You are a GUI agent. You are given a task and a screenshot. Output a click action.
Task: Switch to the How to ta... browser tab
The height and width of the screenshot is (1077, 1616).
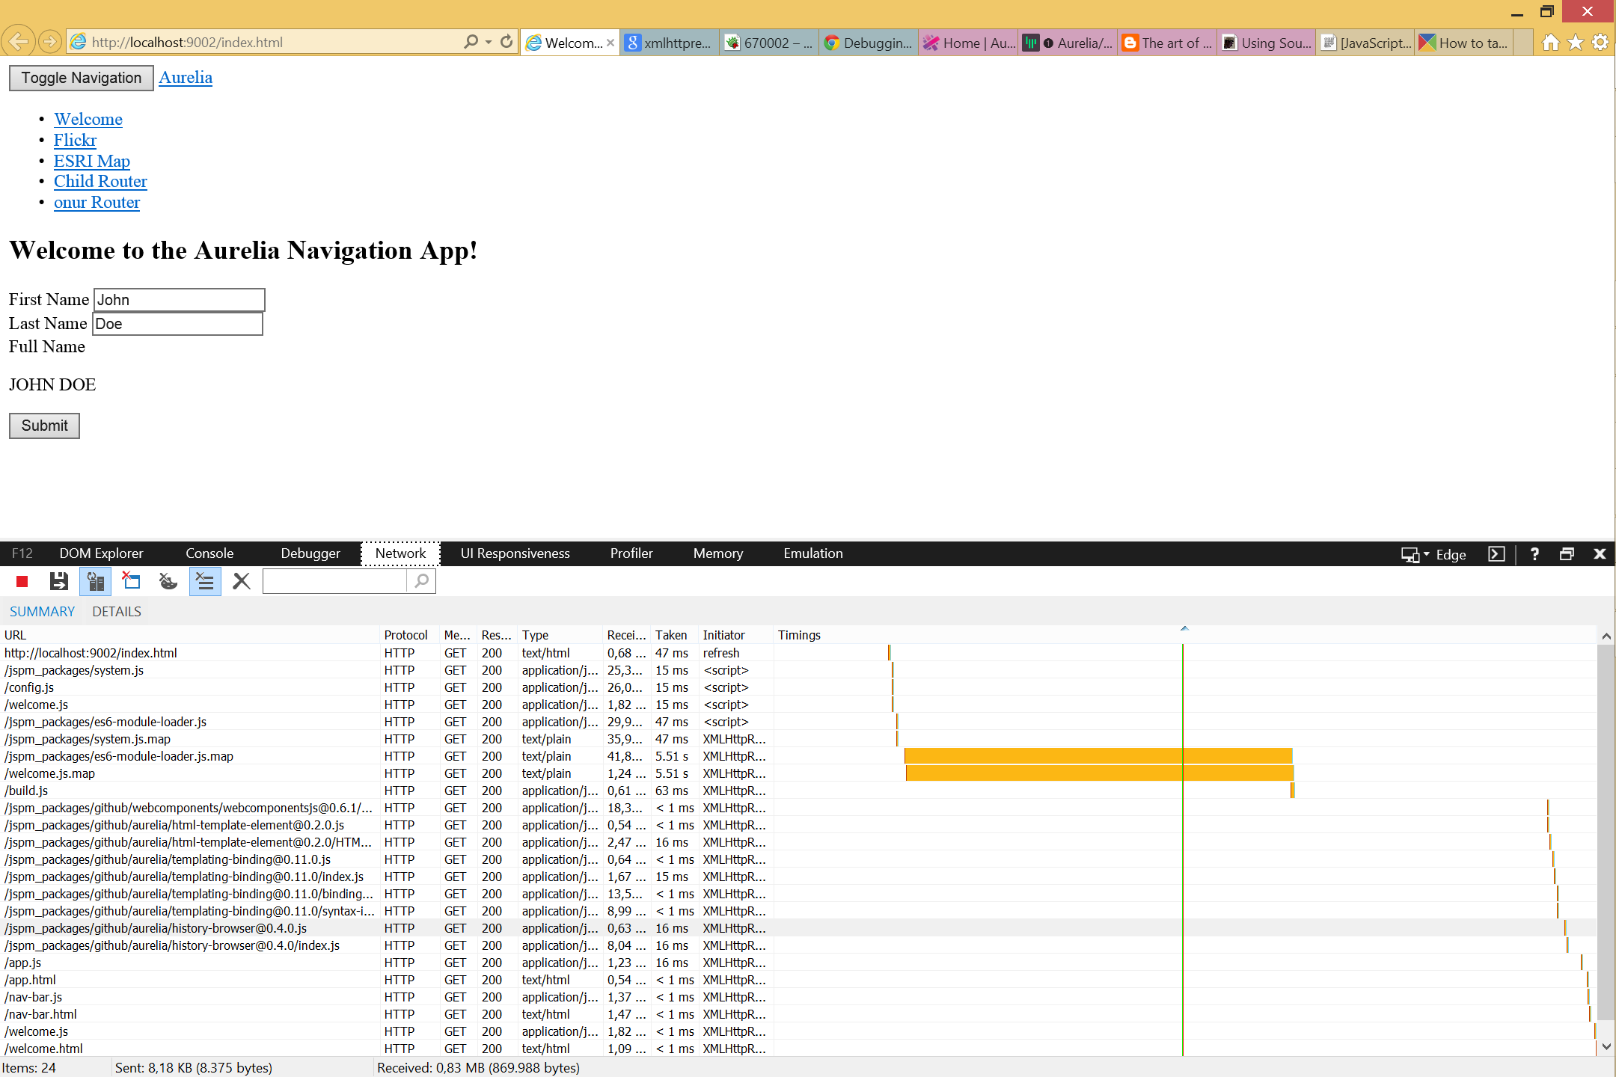click(1465, 43)
